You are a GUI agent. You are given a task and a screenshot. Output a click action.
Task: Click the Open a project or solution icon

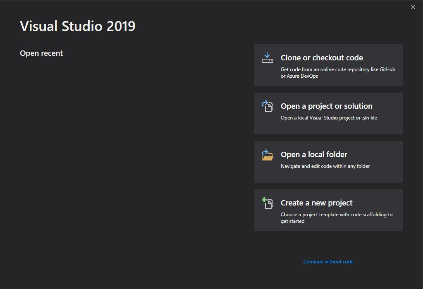[x=268, y=106]
